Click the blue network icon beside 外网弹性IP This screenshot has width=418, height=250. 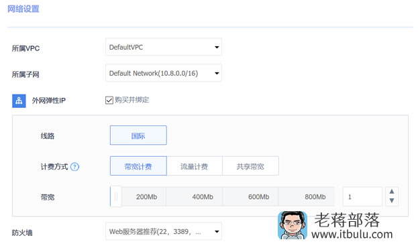pos(19,101)
